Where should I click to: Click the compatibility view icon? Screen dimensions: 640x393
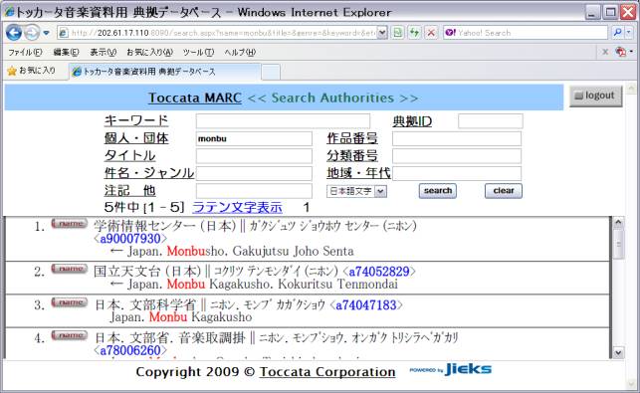tap(397, 33)
